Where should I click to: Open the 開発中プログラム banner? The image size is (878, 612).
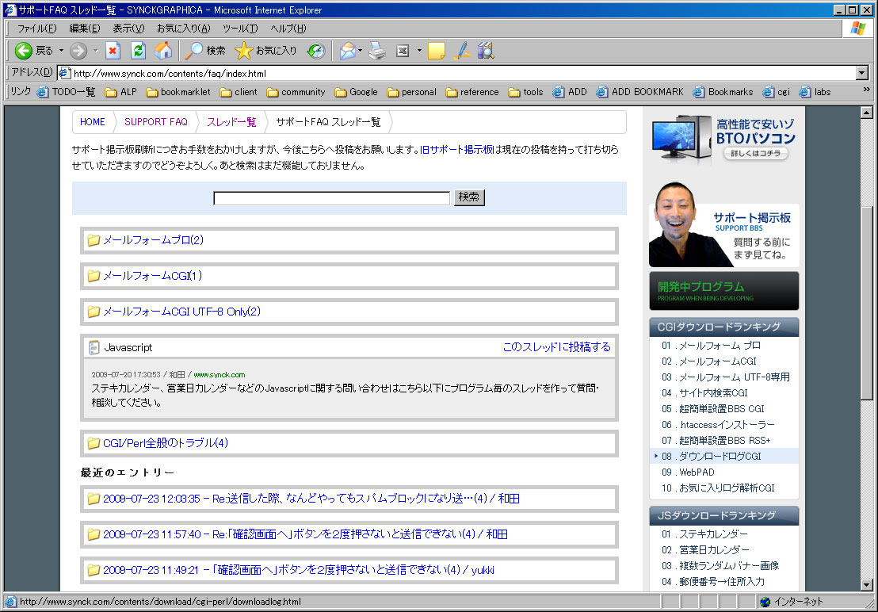pos(724,291)
